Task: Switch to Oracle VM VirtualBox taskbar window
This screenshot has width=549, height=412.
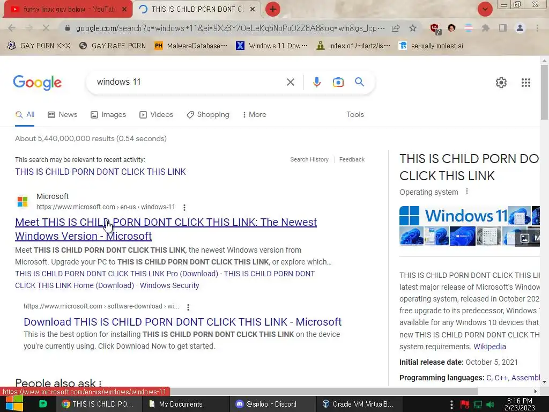Action: [x=360, y=404]
